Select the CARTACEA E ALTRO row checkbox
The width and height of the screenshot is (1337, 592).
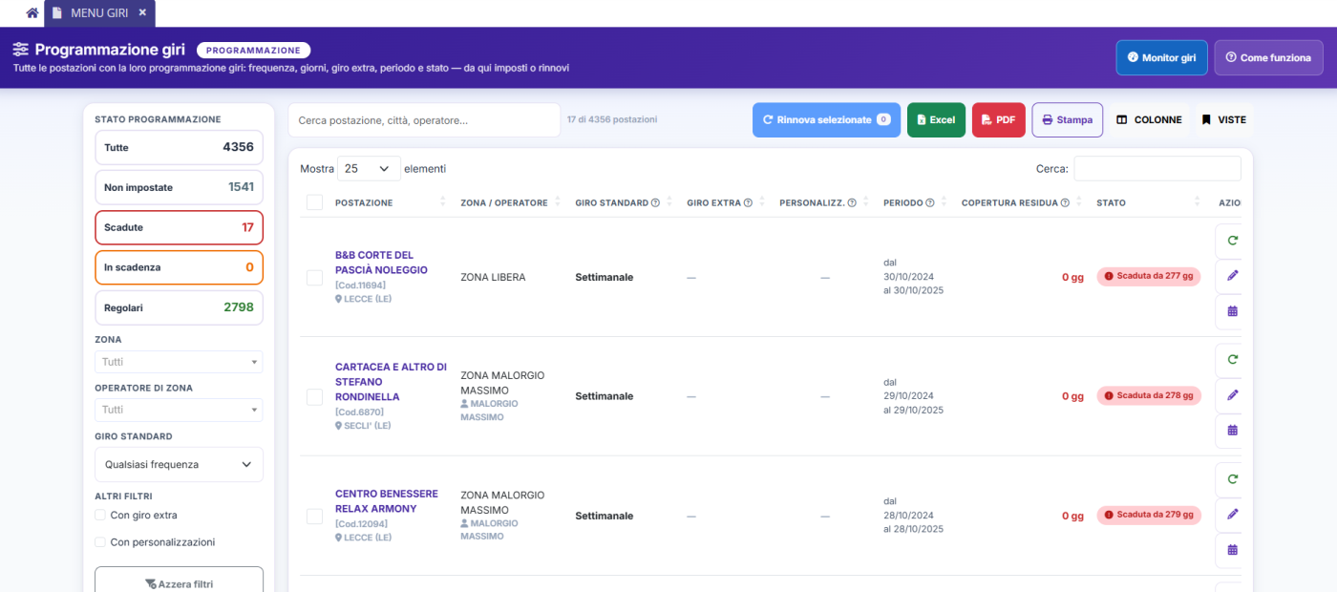pyautogui.click(x=314, y=396)
